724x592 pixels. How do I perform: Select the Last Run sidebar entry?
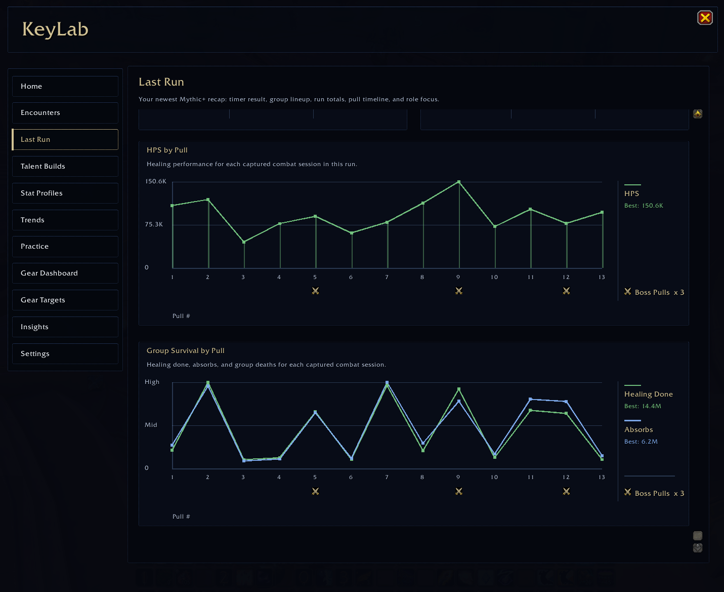click(x=65, y=139)
